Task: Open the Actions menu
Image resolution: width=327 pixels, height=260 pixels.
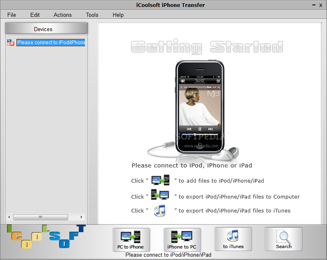Action: point(62,15)
